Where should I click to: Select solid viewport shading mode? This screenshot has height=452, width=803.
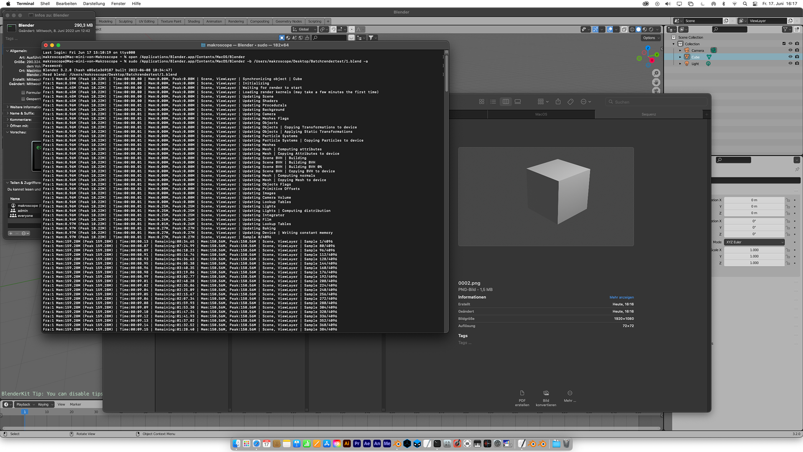(638, 29)
